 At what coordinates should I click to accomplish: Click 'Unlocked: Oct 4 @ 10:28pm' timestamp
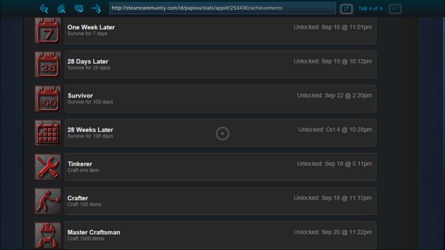click(335, 130)
